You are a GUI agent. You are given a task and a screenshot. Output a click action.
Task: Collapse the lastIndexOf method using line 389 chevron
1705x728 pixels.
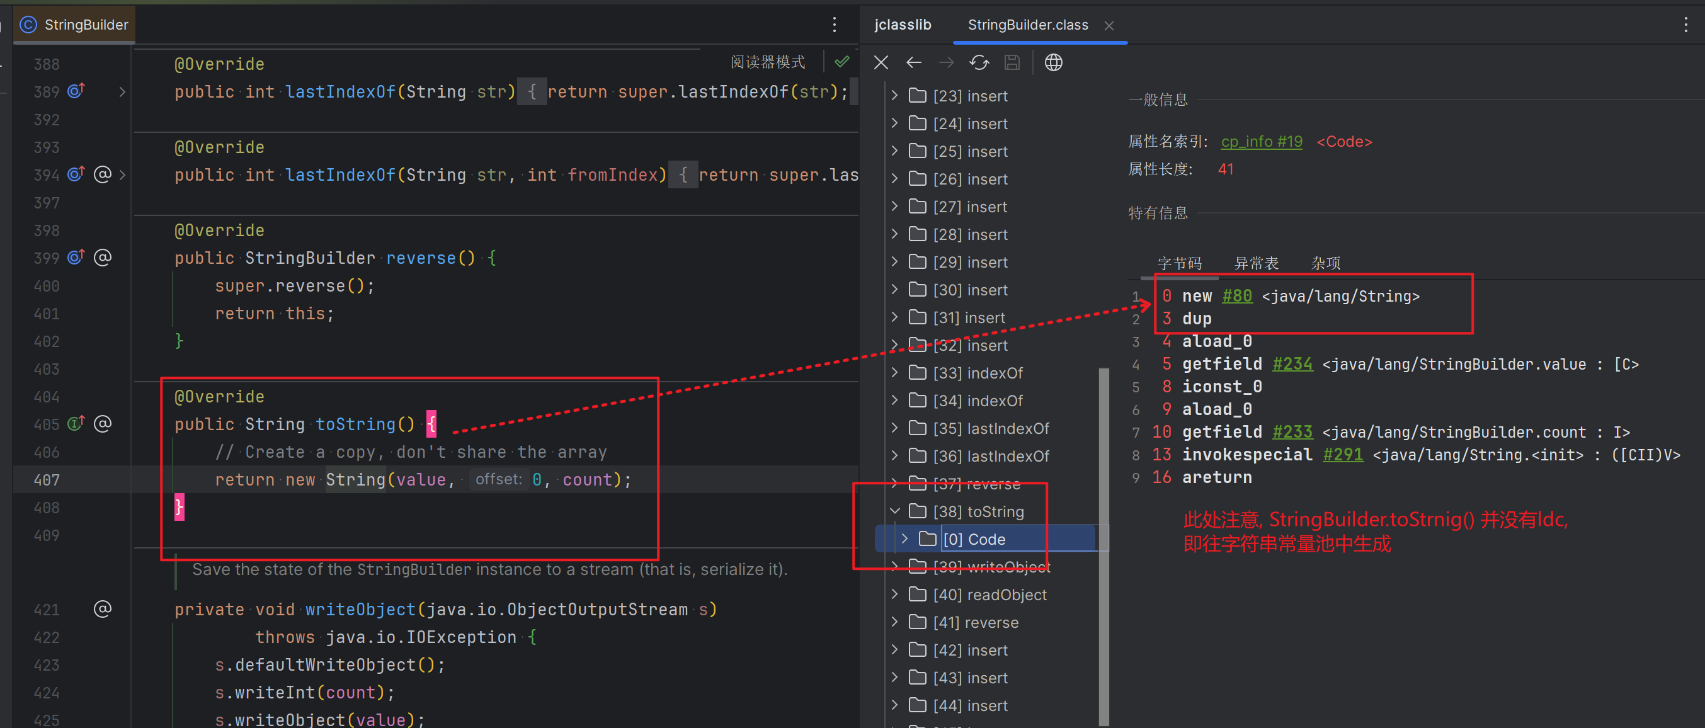pos(122,92)
